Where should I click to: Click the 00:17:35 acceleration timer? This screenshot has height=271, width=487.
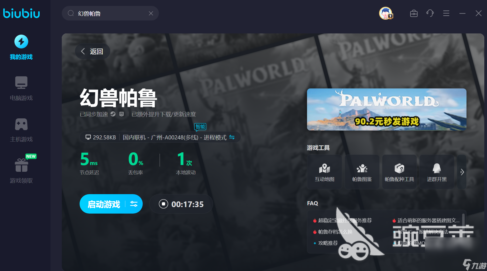188,204
